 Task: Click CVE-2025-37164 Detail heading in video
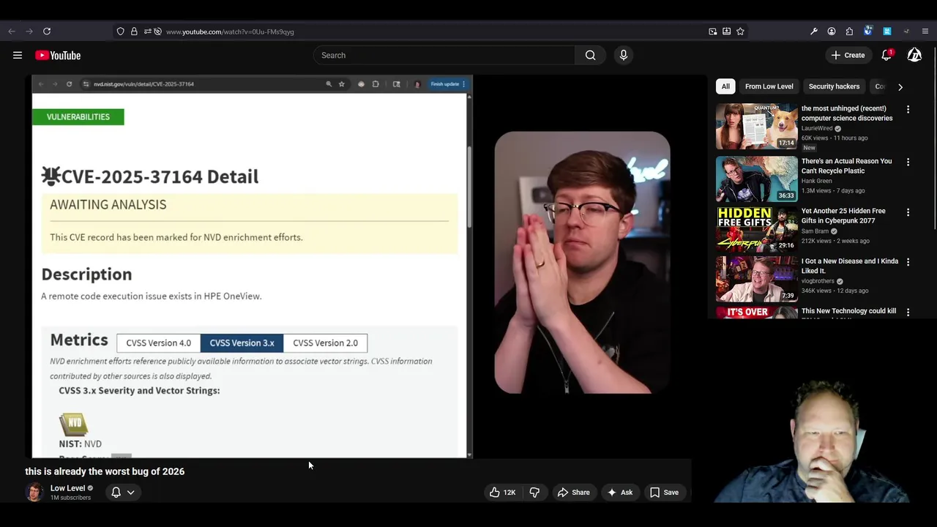[150, 176]
